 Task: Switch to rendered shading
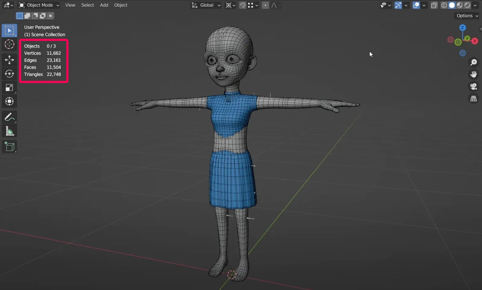tap(468, 5)
